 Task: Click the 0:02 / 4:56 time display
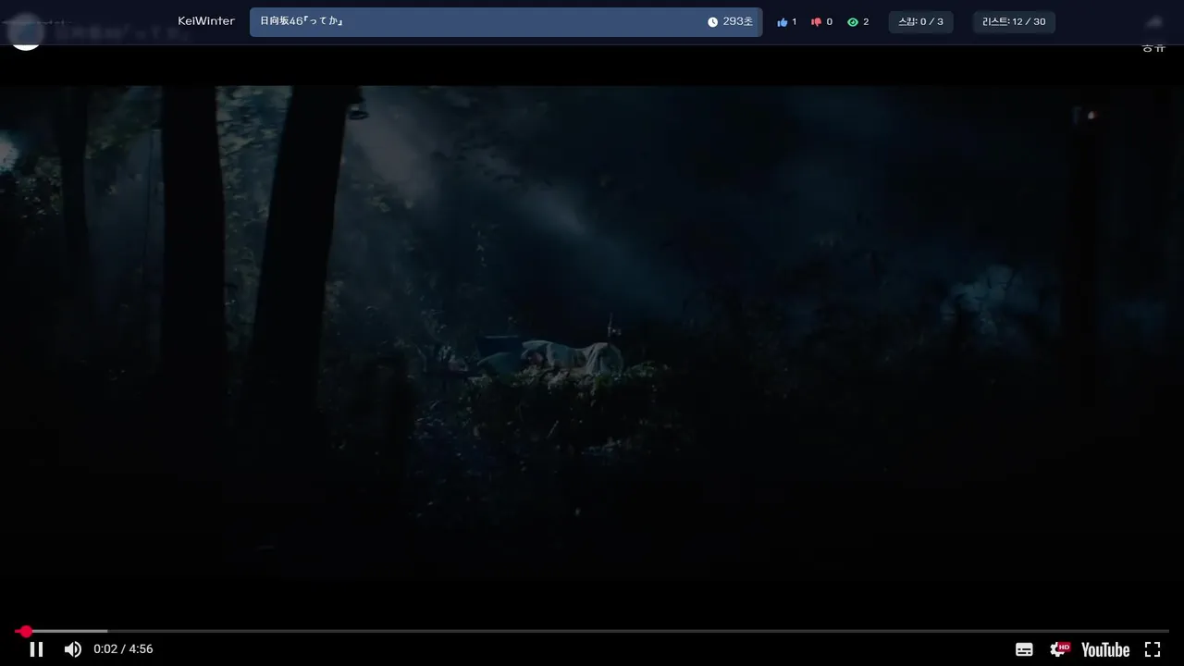coord(123,649)
